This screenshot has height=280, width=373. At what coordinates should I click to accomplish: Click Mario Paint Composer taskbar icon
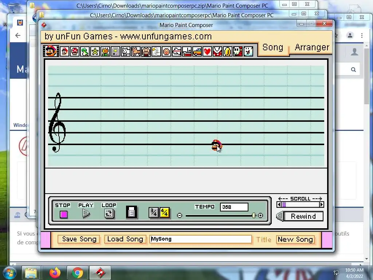(x=100, y=273)
